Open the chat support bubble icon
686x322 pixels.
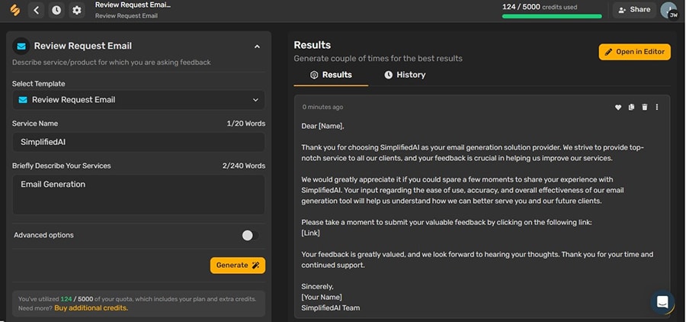[x=662, y=302]
